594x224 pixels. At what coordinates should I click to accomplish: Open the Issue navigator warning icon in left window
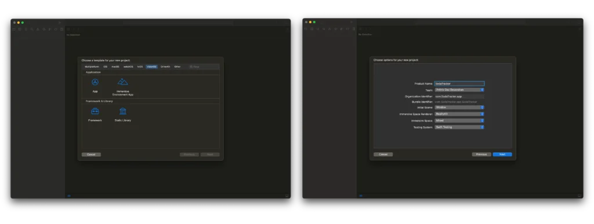(x=38, y=29)
